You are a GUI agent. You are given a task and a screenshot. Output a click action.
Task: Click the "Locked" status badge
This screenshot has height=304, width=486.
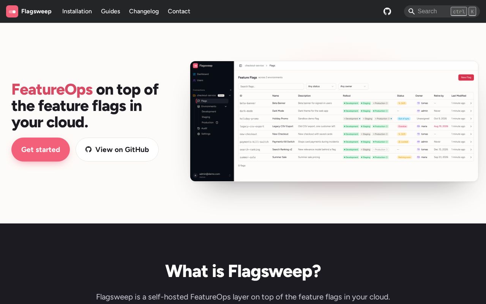[403, 142]
